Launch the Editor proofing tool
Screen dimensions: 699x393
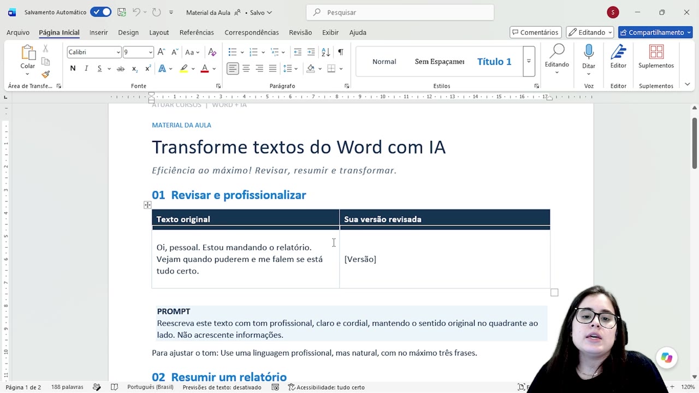pos(618,57)
